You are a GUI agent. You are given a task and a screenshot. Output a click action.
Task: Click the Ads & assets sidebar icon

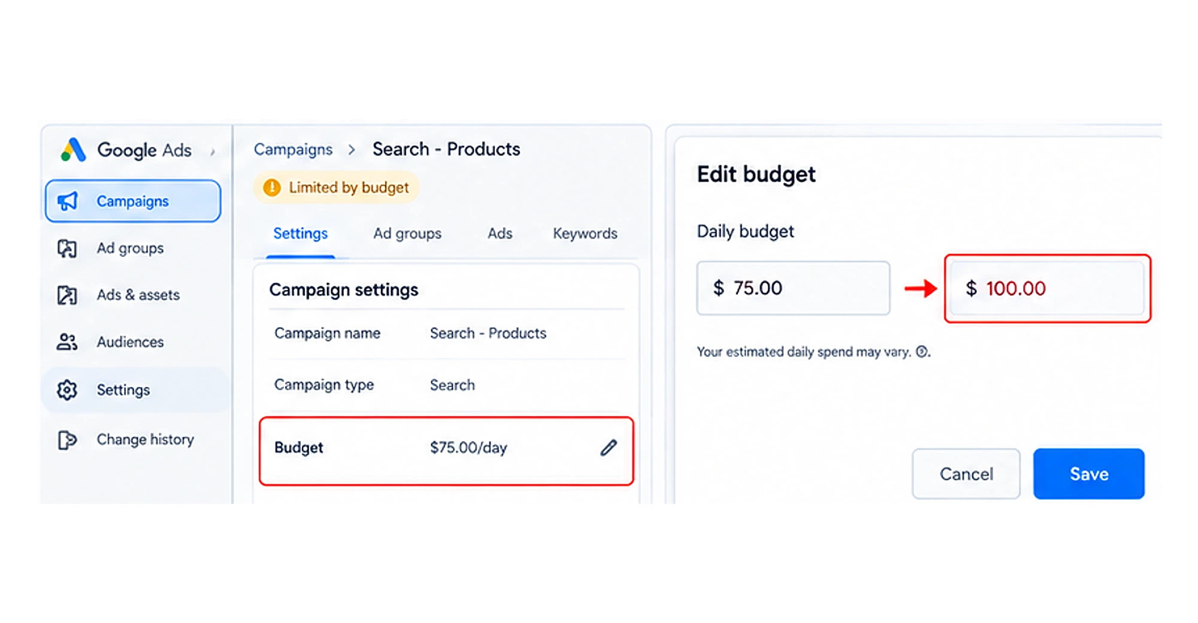(67, 295)
